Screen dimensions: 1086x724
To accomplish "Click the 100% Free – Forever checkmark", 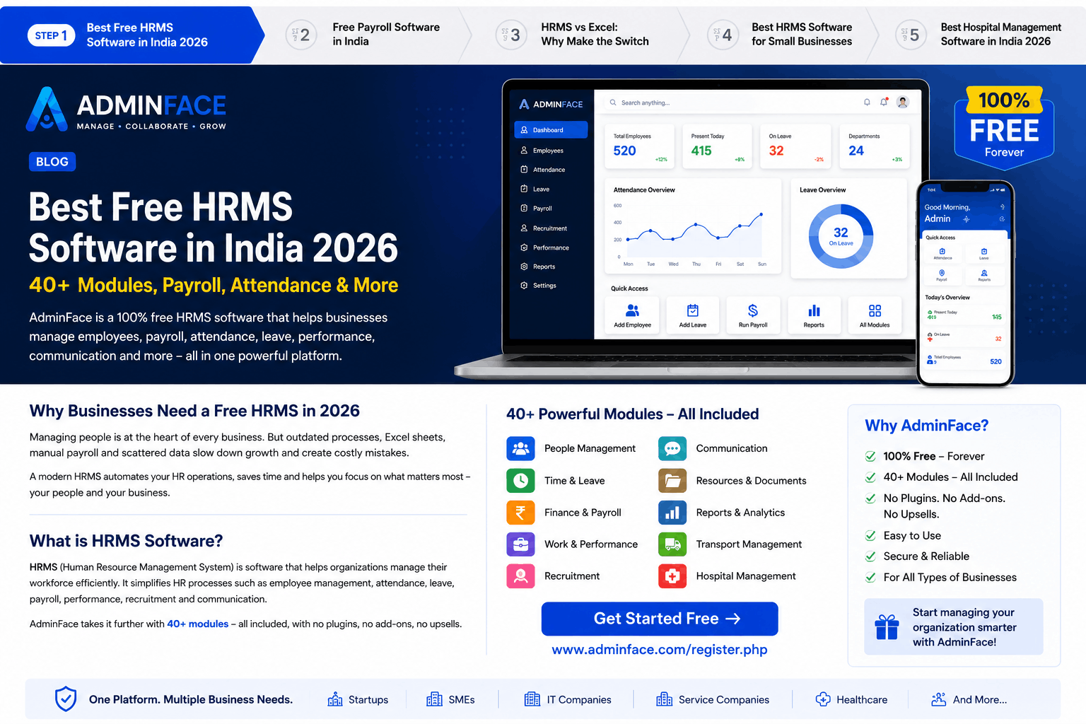I will click(x=871, y=457).
